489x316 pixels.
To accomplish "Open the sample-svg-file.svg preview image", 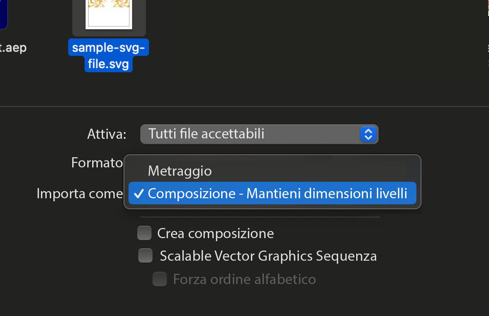I will [109, 15].
